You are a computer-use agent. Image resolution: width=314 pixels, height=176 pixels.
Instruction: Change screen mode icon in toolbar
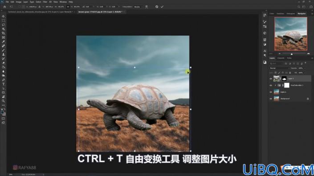(x=4, y=123)
